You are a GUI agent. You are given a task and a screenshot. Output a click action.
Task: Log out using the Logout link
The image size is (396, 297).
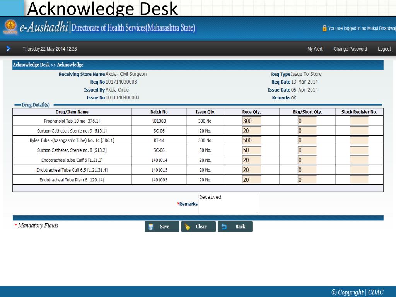(384, 49)
